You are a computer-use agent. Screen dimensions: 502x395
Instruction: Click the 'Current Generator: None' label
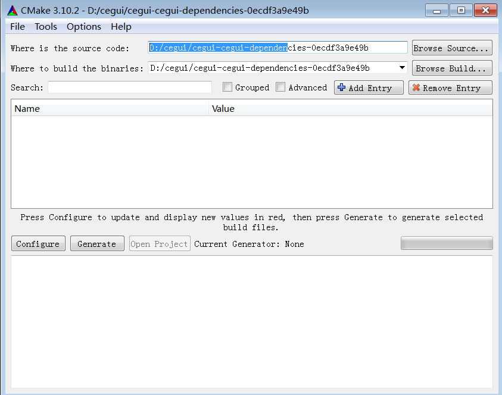click(249, 244)
